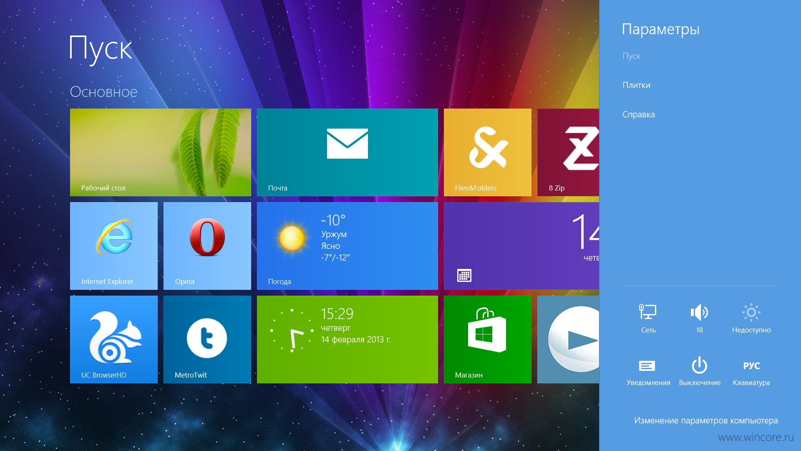Open the green clock tile showing 15:29
The height and width of the screenshot is (451, 801).
348,340
